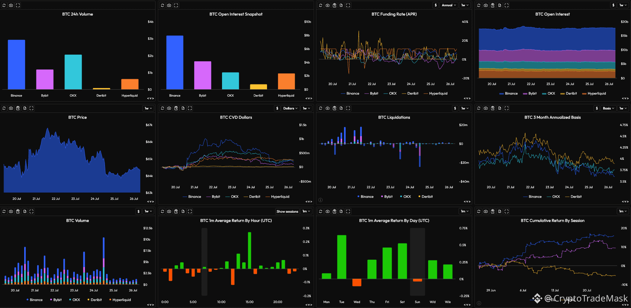The width and height of the screenshot is (631, 308).
Task: Toggle Deribit series in BTC CVD Dollars legend
Action: (x=252, y=196)
